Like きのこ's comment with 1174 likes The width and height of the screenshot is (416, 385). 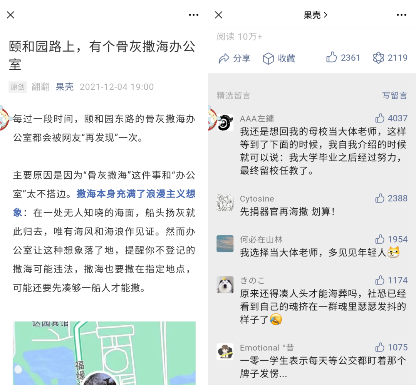[x=380, y=280]
